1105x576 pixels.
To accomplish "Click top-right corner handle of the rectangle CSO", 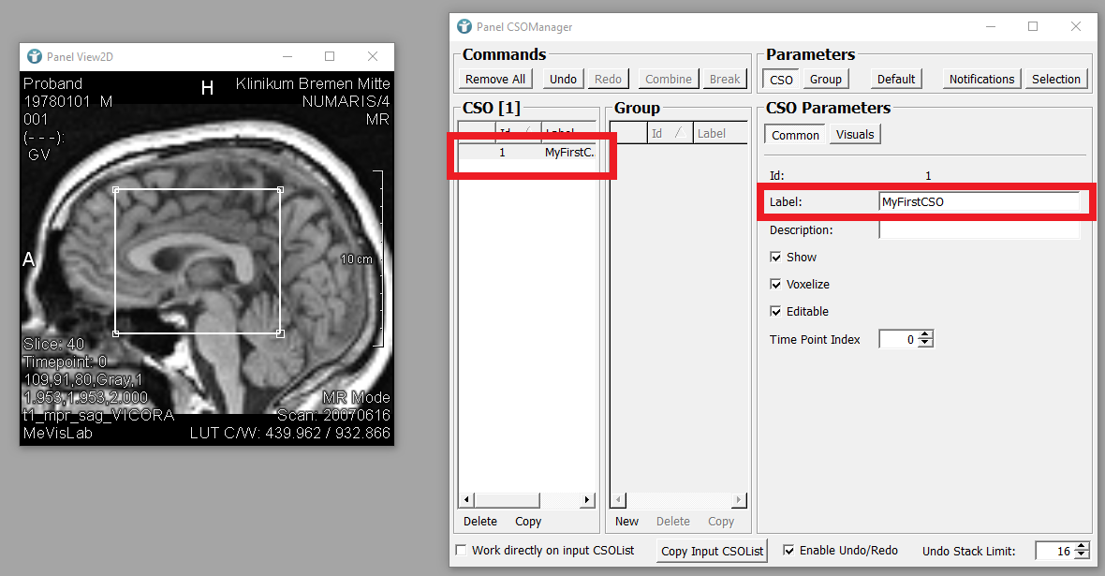I will pyautogui.click(x=281, y=190).
